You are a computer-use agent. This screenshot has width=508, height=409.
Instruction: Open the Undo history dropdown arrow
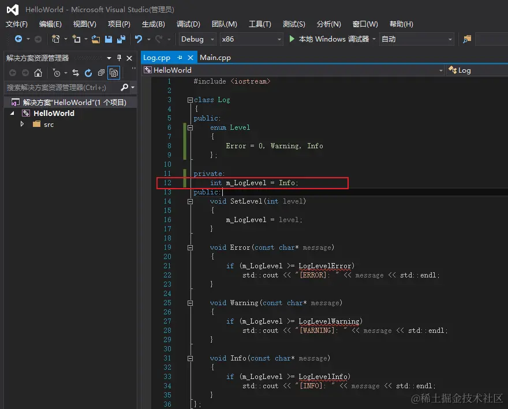149,39
